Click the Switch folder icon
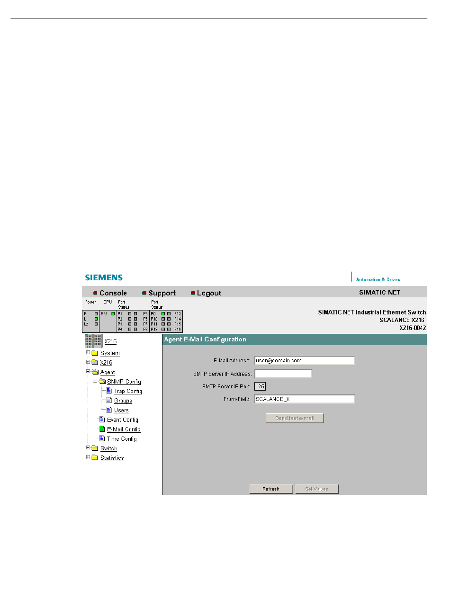Screen dimensions: 450x616 click(95, 448)
